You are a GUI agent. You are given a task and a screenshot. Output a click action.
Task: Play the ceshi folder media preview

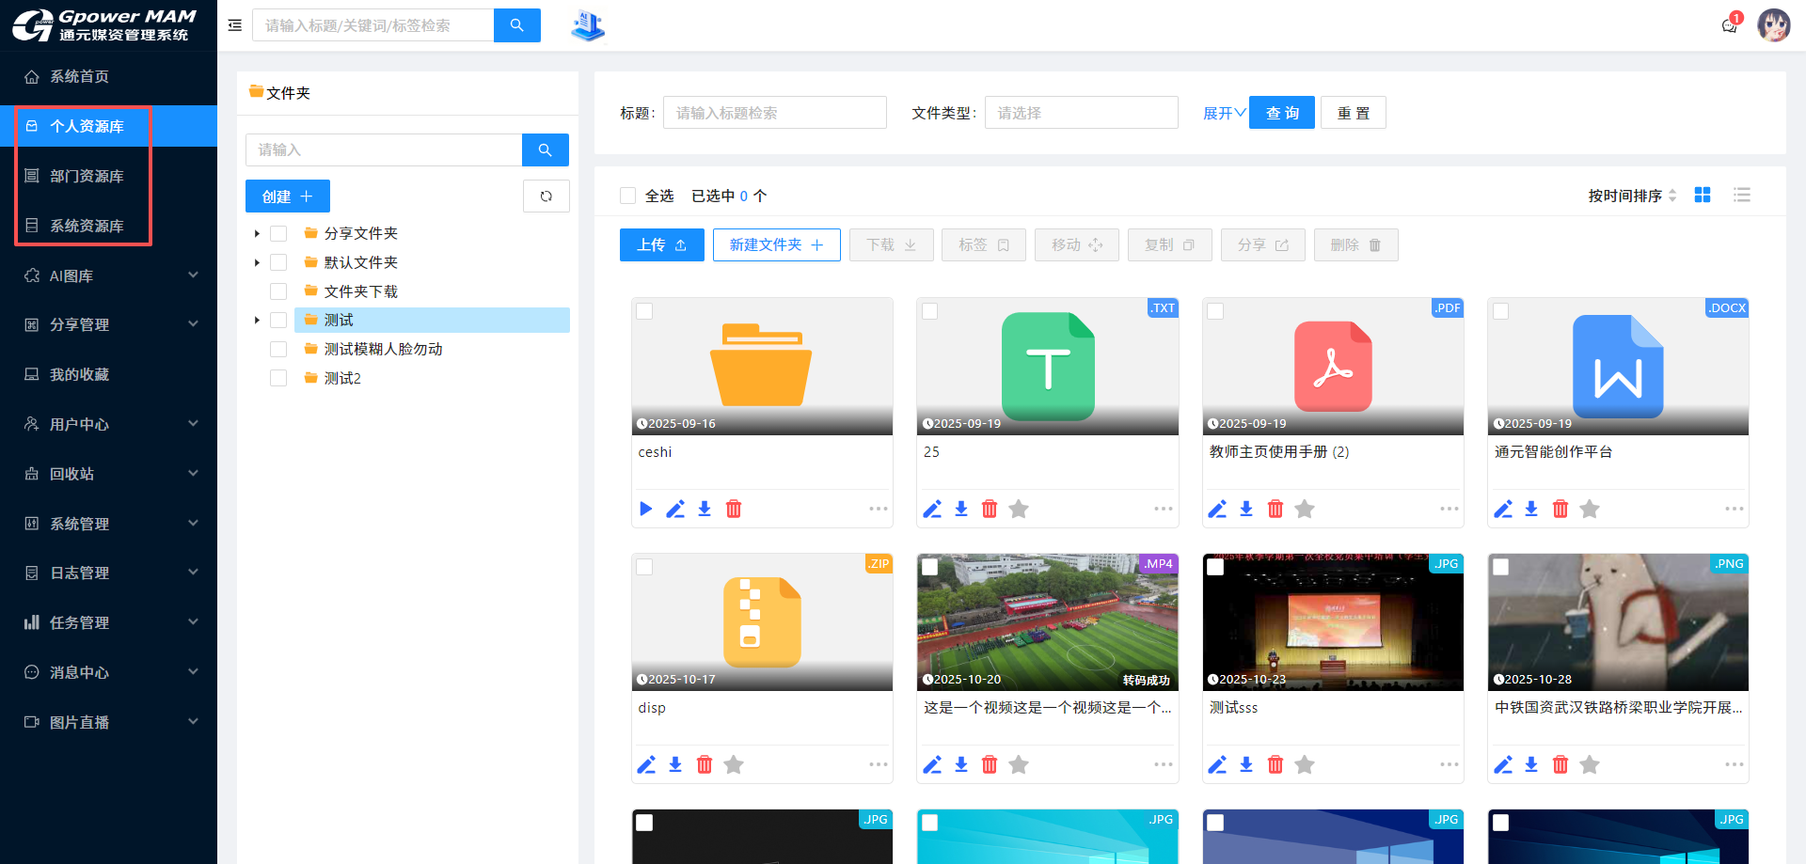(x=646, y=509)
